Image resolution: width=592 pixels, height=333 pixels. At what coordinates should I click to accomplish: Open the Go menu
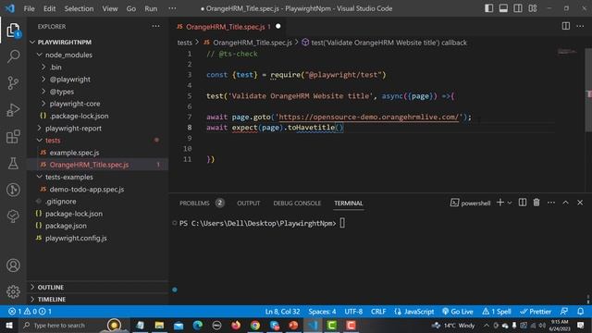[130, 8]
